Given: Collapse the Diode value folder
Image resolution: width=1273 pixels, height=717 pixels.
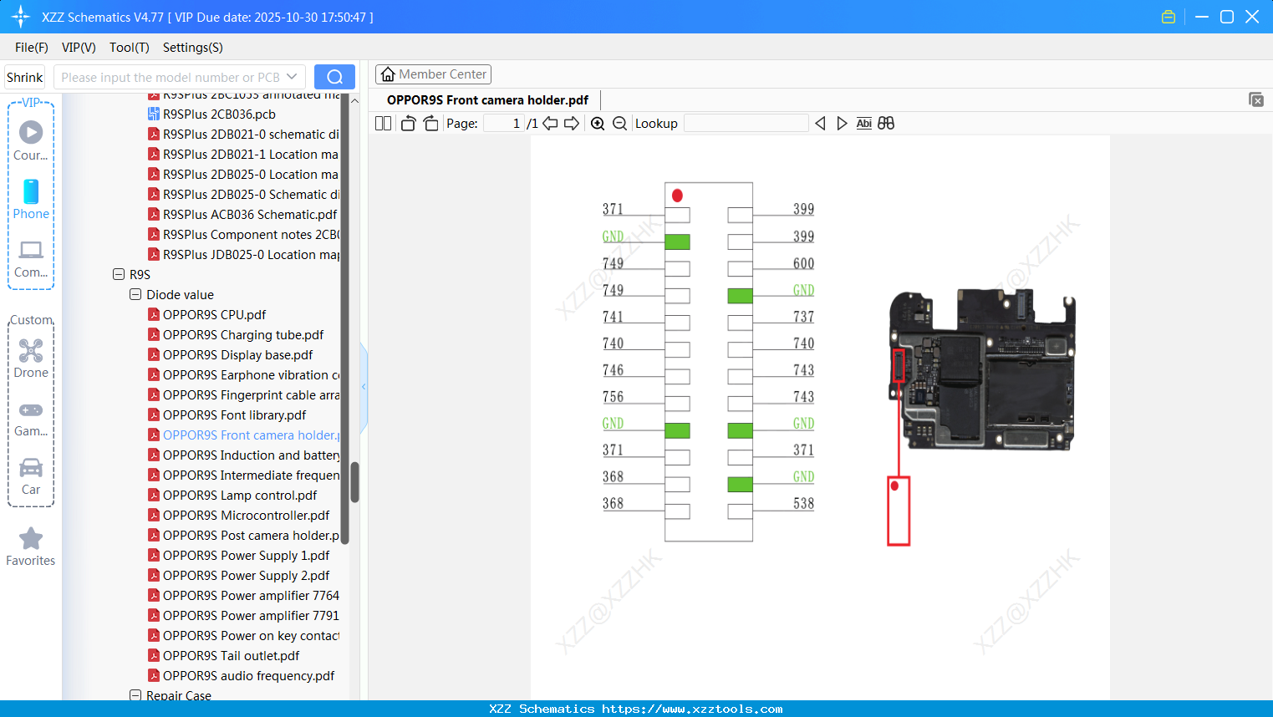Looking at the screenshot, I should [x=135, y=294].
